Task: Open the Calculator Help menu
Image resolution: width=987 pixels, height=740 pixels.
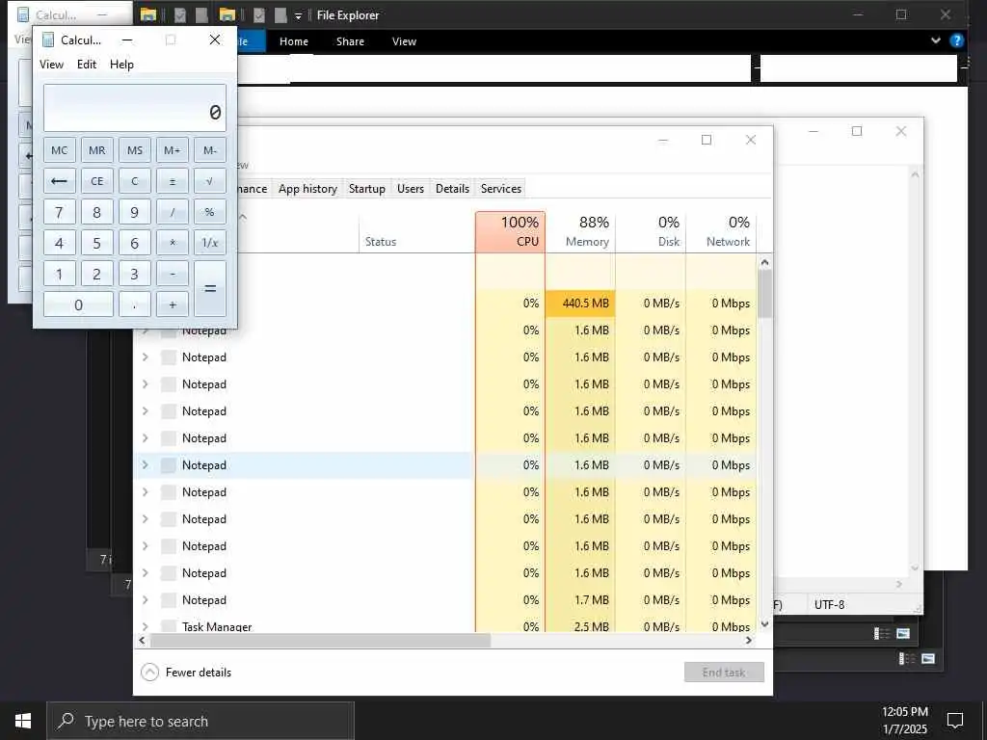Action: point(121,65)
